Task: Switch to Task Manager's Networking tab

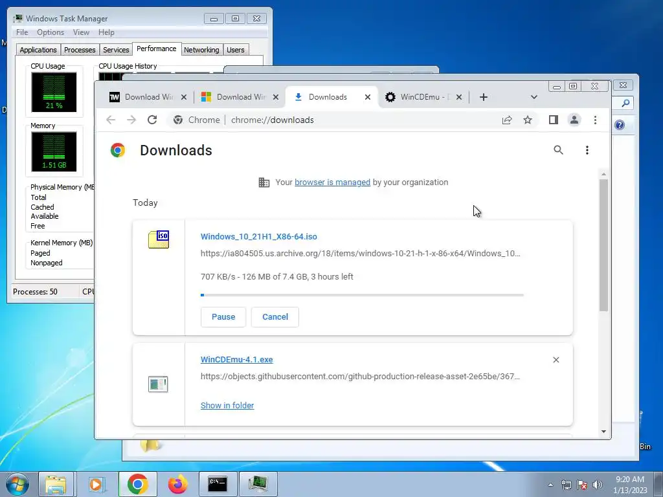Action: point(201,50)
